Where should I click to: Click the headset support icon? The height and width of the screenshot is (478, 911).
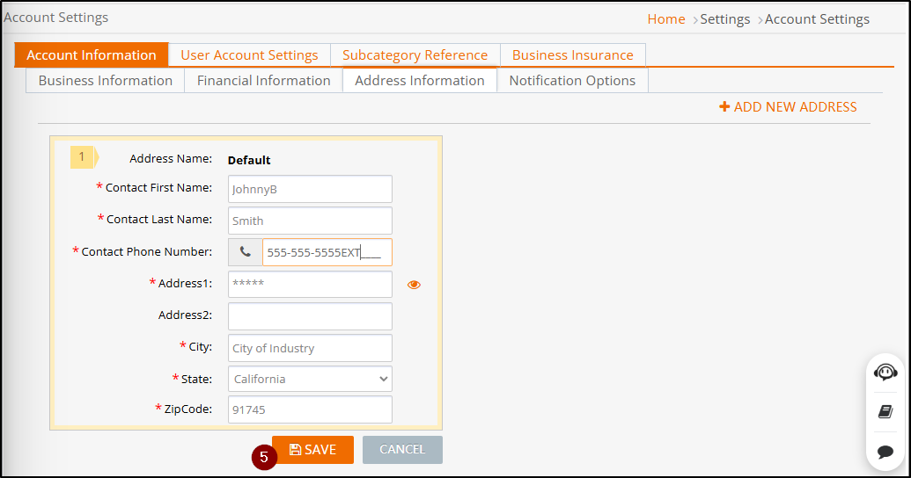click(x=885, y=373)
